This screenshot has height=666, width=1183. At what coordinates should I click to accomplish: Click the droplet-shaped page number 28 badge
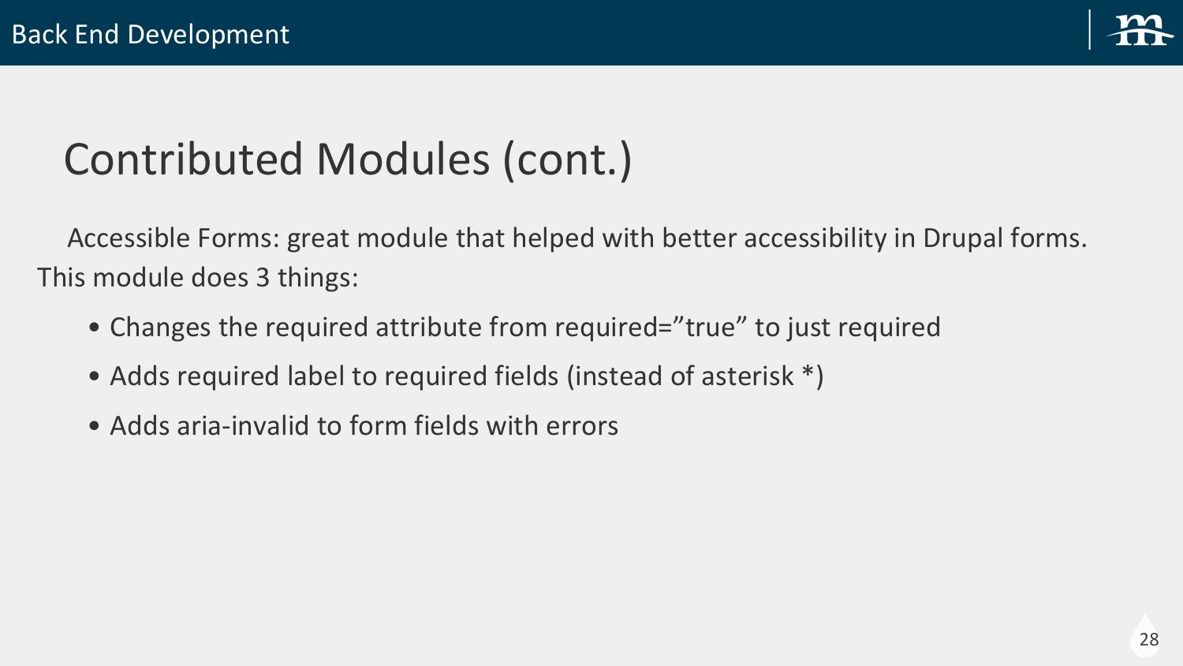pos(1145,636)
